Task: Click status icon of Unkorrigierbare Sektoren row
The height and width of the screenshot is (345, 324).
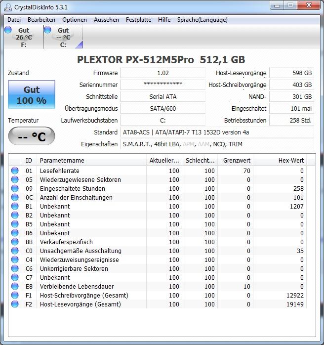Action: coord(15,268)
